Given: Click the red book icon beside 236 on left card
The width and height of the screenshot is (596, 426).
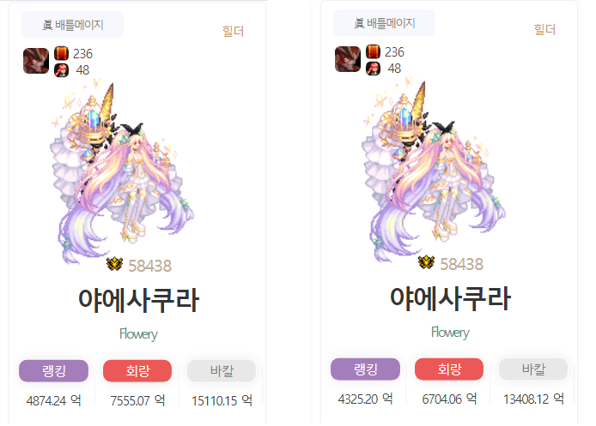Looking at the screenshot, I should coord(62,53).
